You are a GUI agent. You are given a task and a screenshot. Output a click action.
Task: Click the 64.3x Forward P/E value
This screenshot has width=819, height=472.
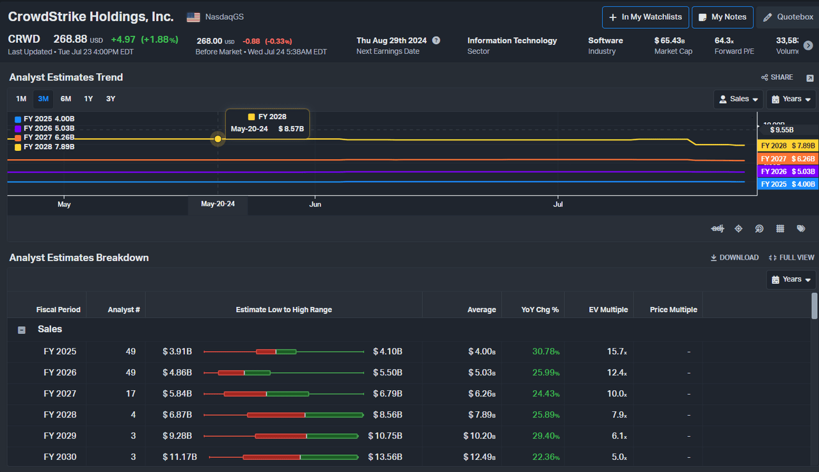point(725,40)
